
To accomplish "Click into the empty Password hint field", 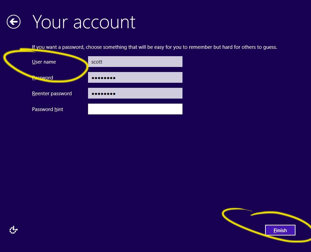I will click(135, 109).
